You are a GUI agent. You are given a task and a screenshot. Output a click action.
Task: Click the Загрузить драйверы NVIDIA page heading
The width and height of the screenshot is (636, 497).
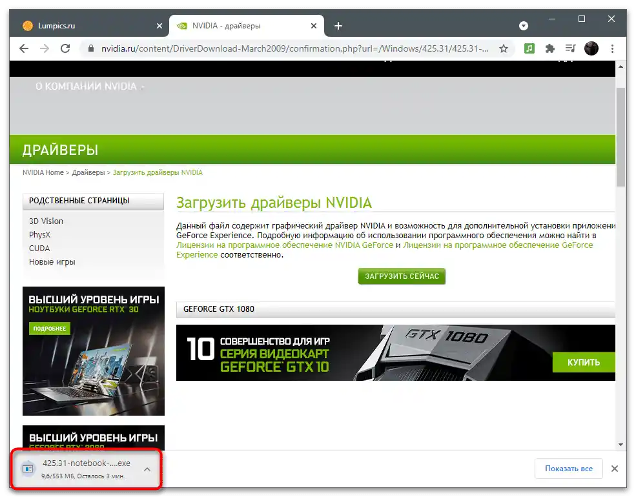point(274,203)
